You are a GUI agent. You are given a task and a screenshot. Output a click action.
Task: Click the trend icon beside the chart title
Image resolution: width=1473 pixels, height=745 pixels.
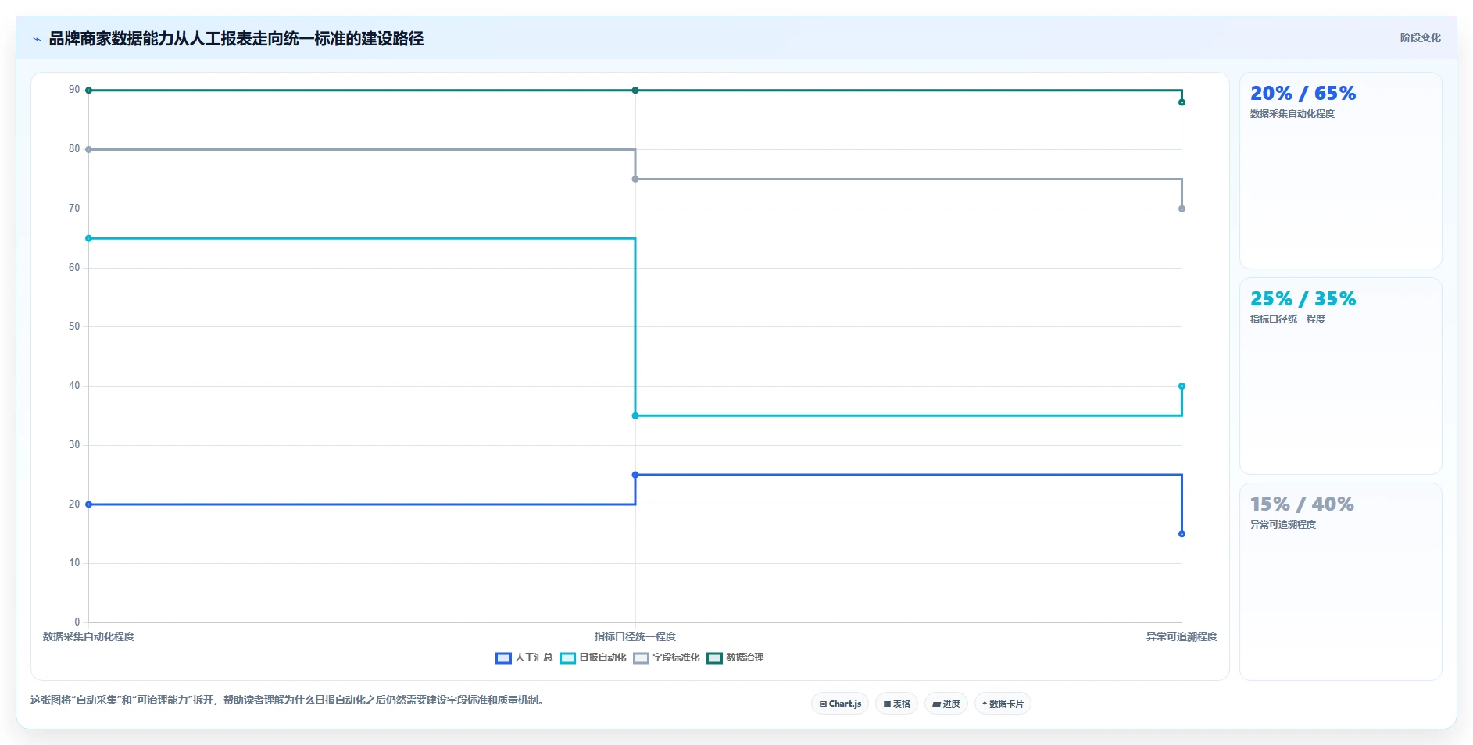[37, 39]
